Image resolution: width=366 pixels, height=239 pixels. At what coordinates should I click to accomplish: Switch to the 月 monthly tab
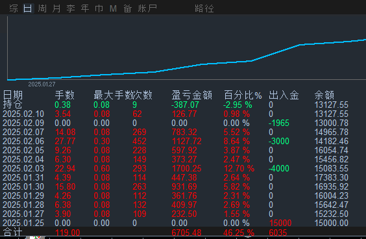pyautogui.click(x=56, y=8)
